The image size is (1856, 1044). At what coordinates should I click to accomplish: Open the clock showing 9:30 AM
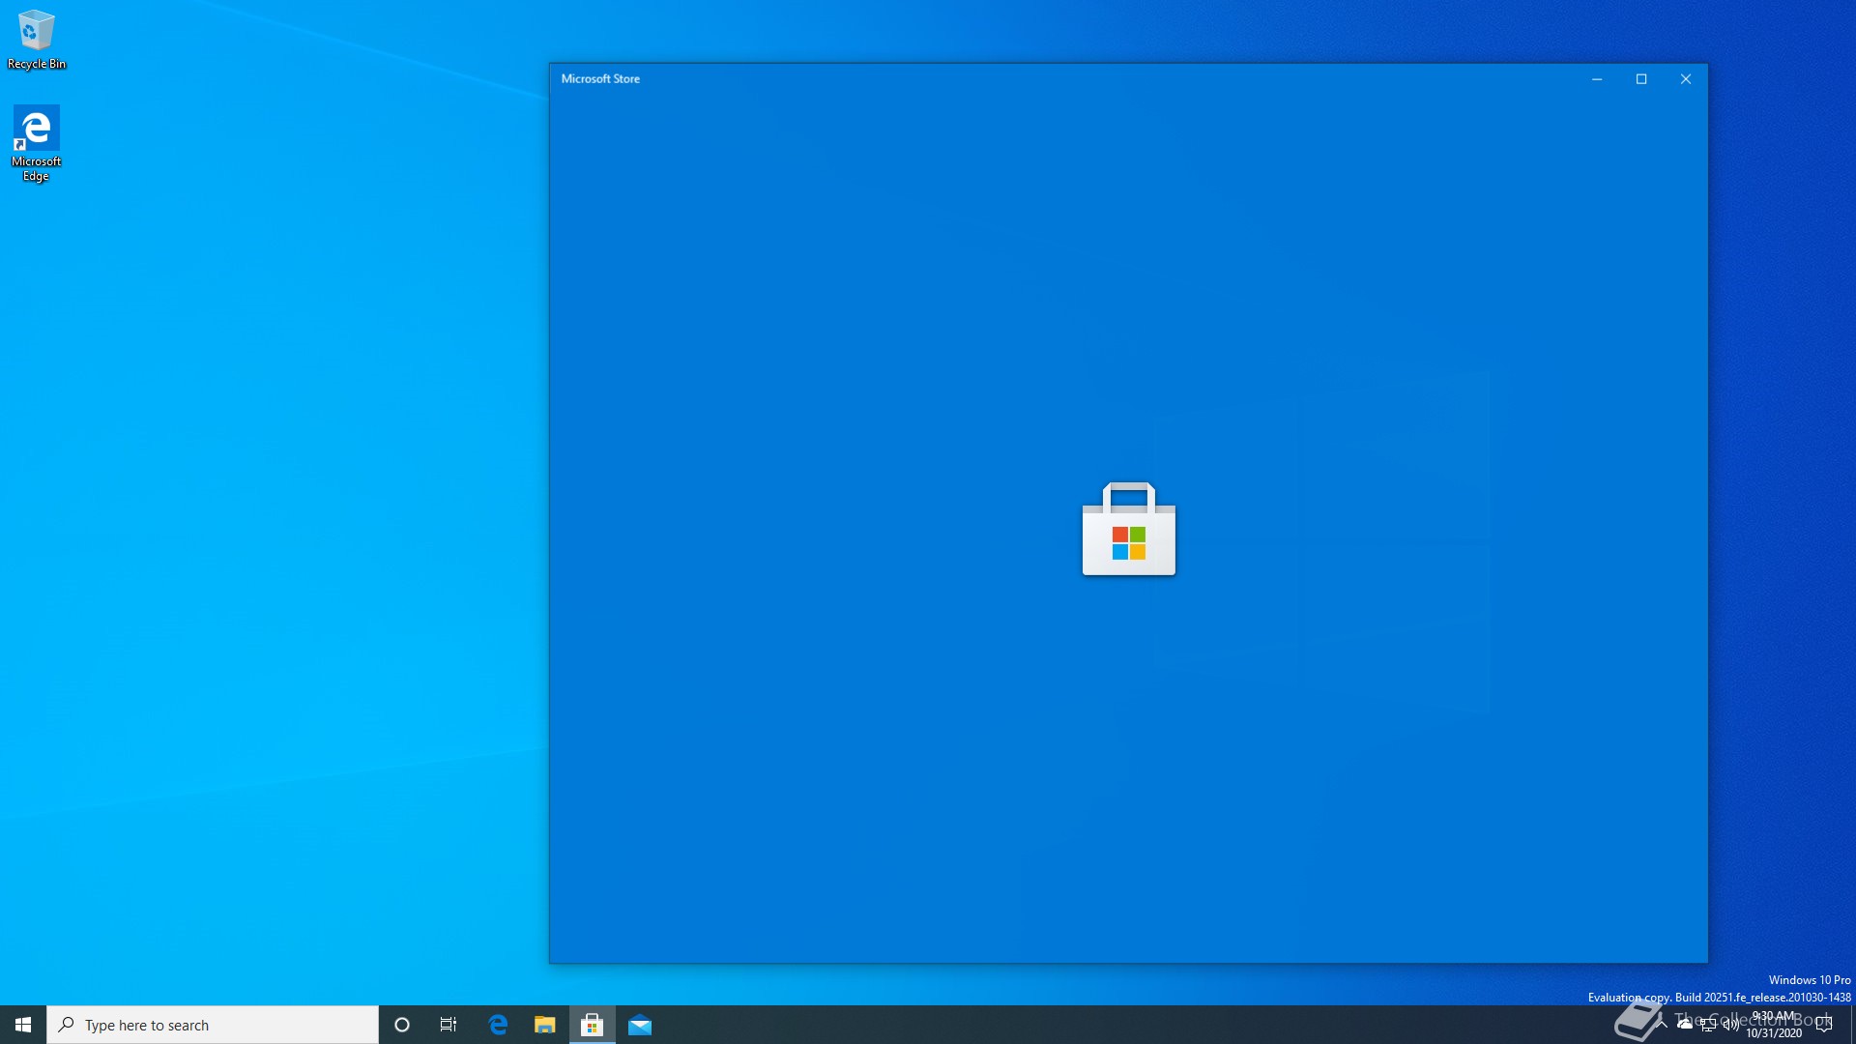pos(1774,1025)
